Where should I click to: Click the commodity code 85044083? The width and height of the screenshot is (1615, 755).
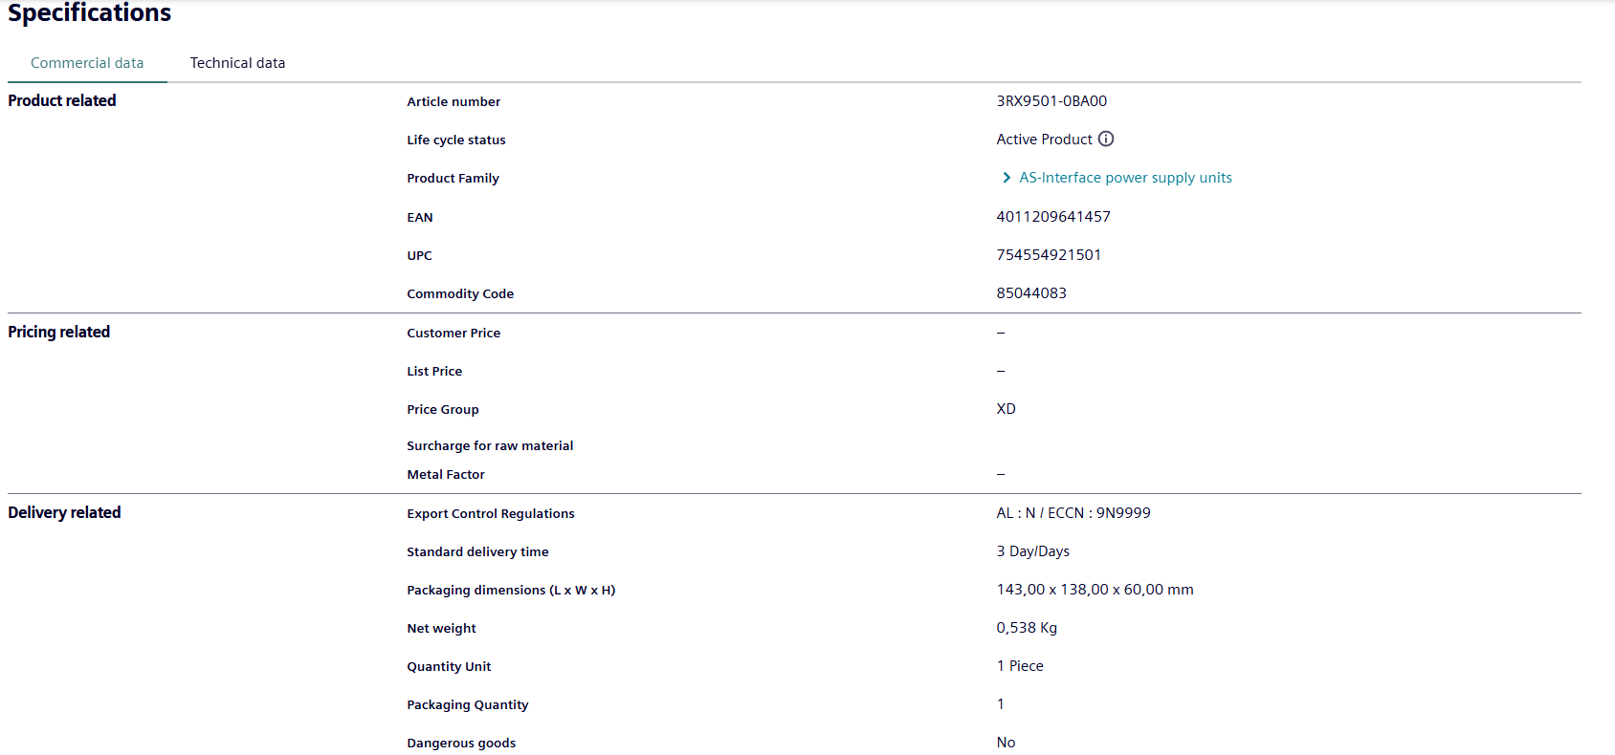[x=1031, y=293]
